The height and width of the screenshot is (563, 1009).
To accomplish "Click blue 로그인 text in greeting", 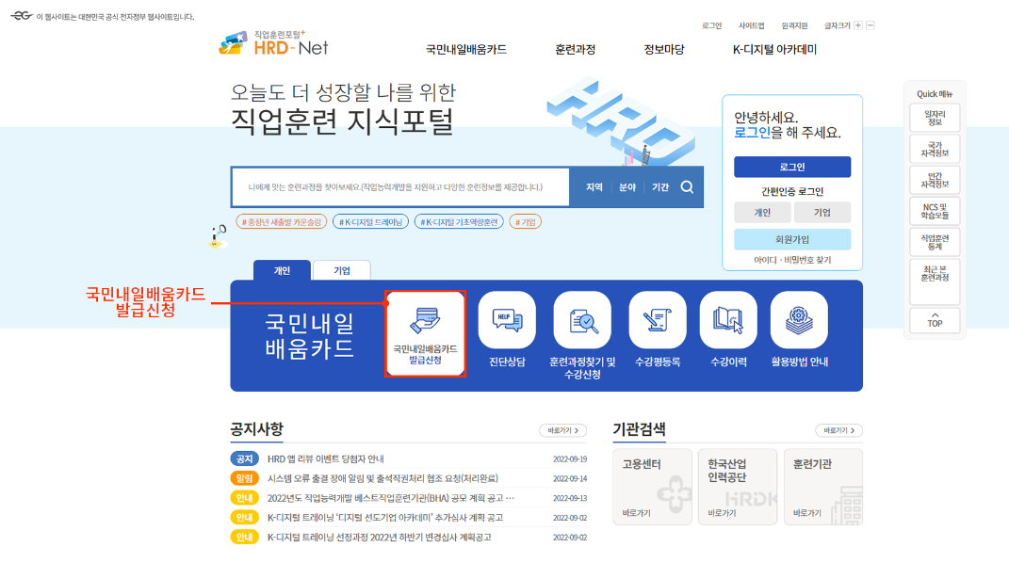I will pos(752,133).
